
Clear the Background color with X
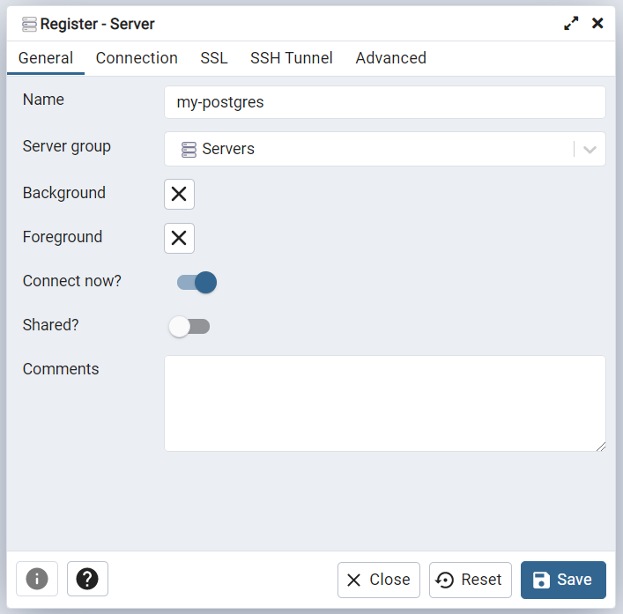179,194
